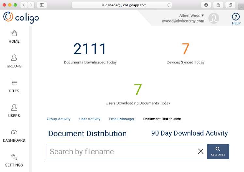Click the Help question mark icon
Image resolution: width=244 pixels, height=172 pixels.
coord(236,17)
